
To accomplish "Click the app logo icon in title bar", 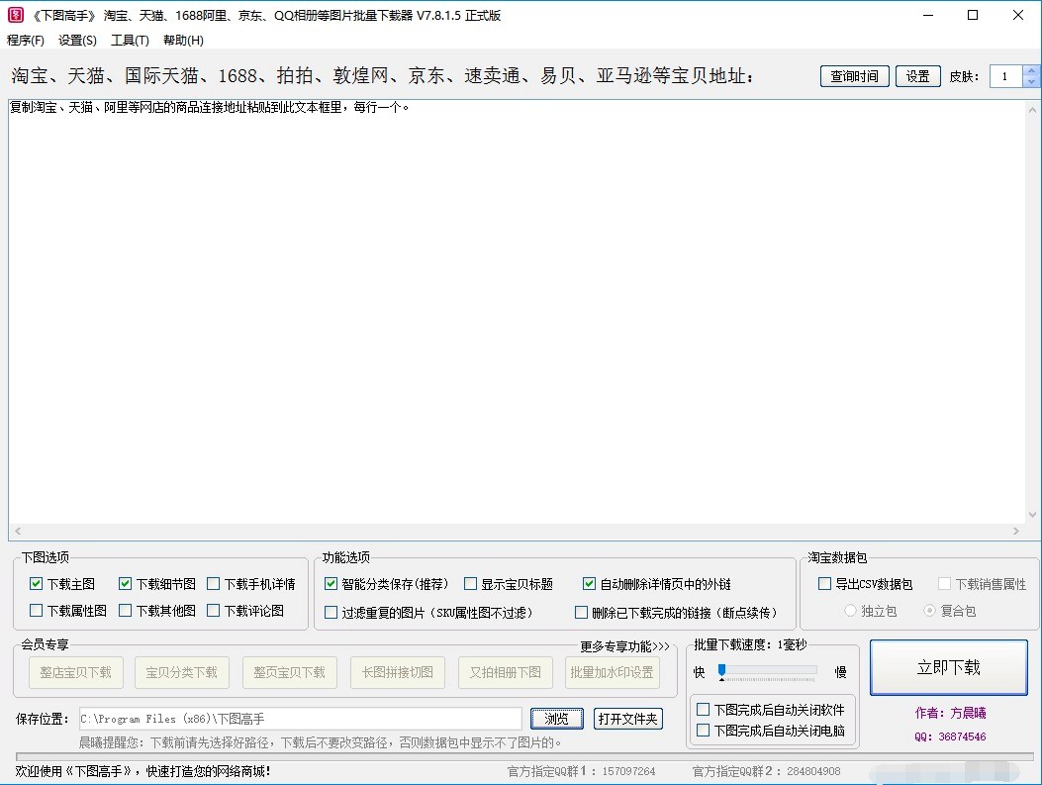I will point(15,15).
